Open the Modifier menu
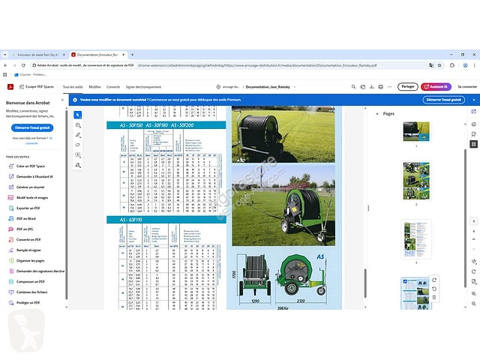The width and height of the screenshot is (480, 360). tap(94, 87)
